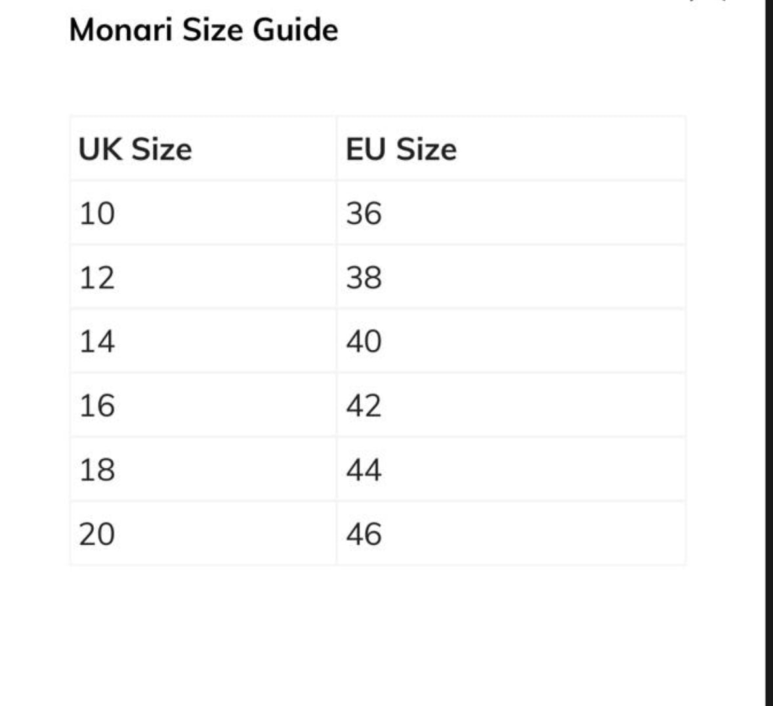The image size is (773, 706).
Task: Select the UK size 10 cell
Action: (97, 213)
